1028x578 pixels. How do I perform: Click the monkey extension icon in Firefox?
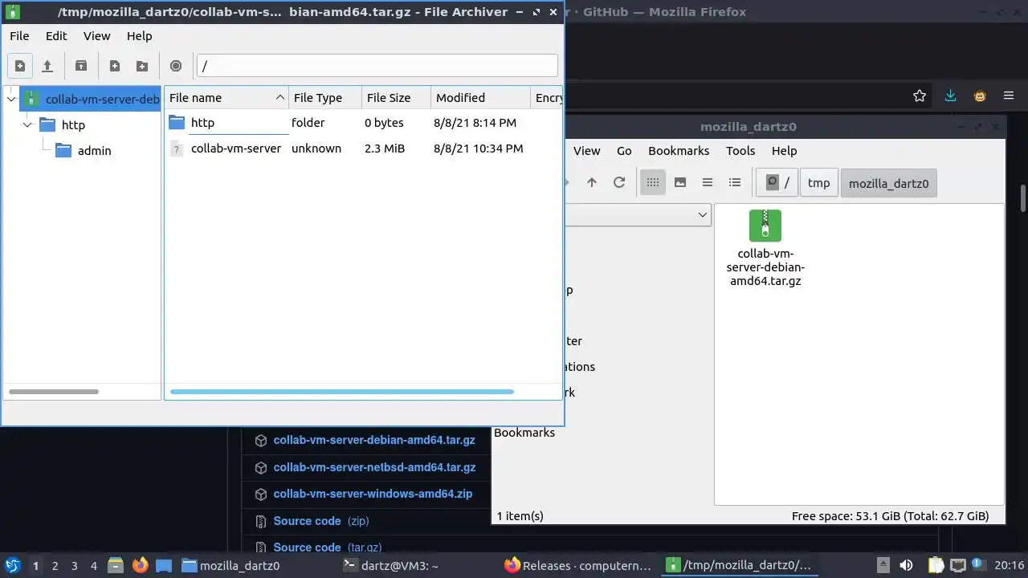point(980,96)
